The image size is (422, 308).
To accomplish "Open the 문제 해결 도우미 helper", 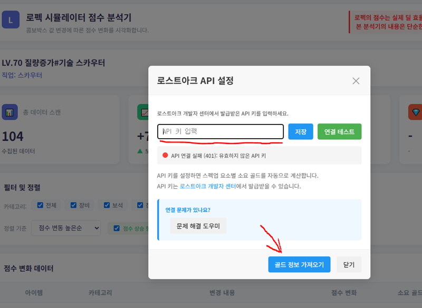I will [198, 226].
